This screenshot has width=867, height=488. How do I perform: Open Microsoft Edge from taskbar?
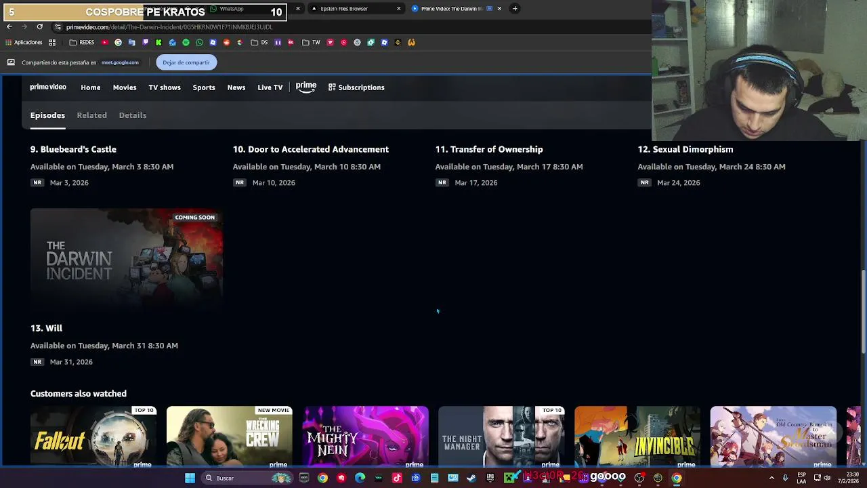360,478
